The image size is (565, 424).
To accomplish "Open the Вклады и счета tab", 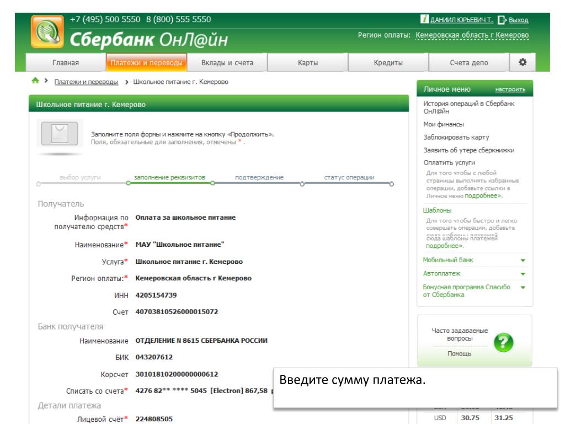I will click(x=227, y=63).
